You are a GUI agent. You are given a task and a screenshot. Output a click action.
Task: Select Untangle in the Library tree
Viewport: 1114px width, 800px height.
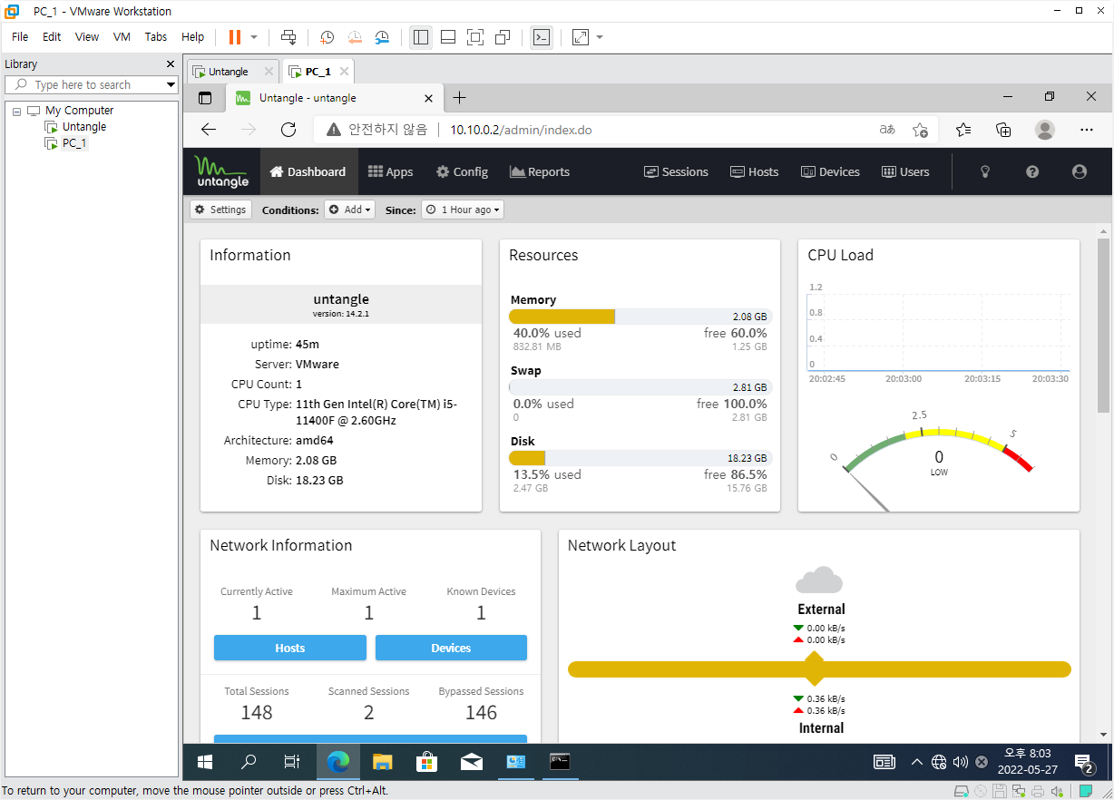coord(84,127)
